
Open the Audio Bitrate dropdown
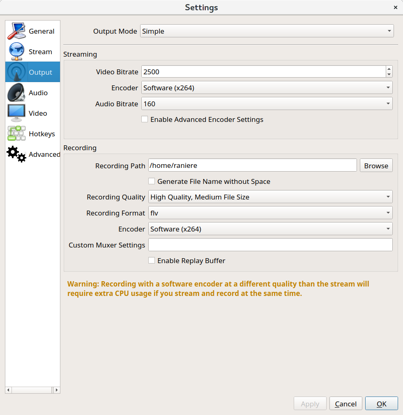[x=267, y=104]
